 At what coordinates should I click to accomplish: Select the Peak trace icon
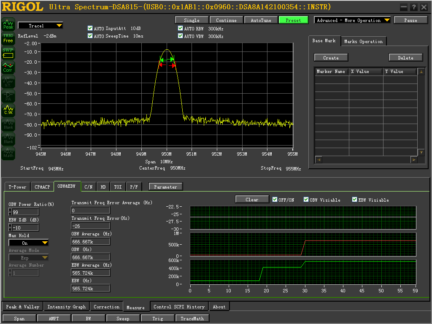(x=8, y=24)
